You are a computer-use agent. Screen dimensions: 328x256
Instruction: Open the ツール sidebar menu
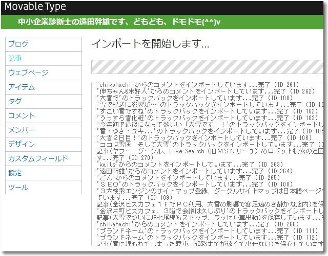point(44,188)
